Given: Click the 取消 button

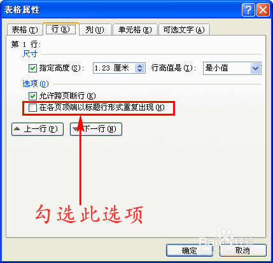Looking at the screenshot, I should 243,250.
